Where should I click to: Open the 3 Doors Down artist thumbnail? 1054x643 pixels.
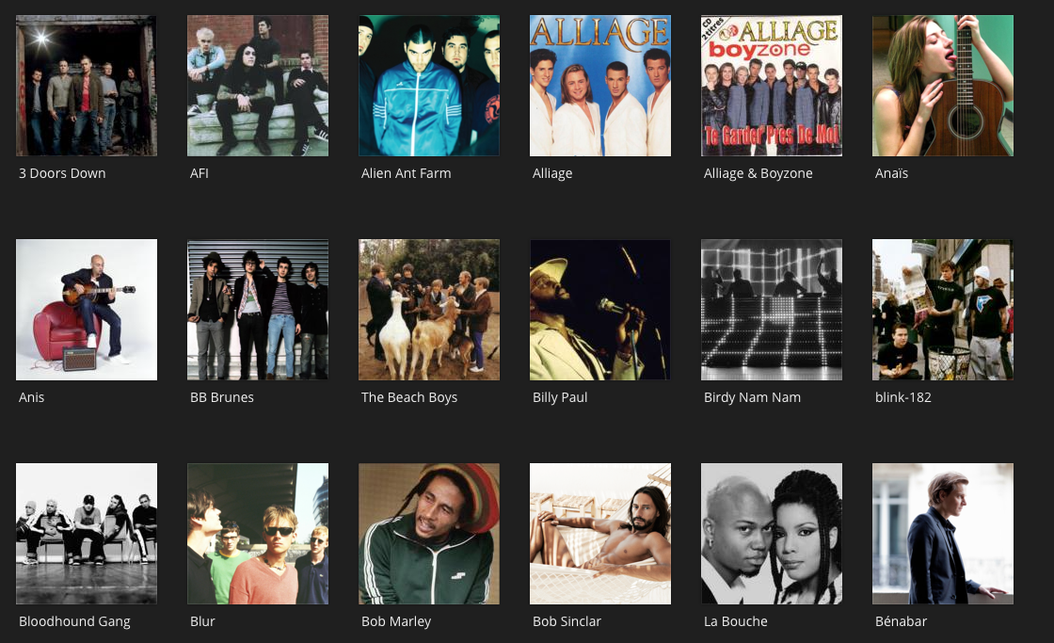[x=87, y=86]
